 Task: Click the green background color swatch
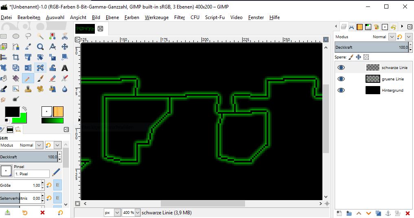tap(23, 119)
